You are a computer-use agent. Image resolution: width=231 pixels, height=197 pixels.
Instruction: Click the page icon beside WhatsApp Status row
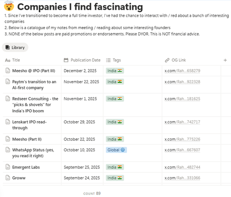(8, 150)
